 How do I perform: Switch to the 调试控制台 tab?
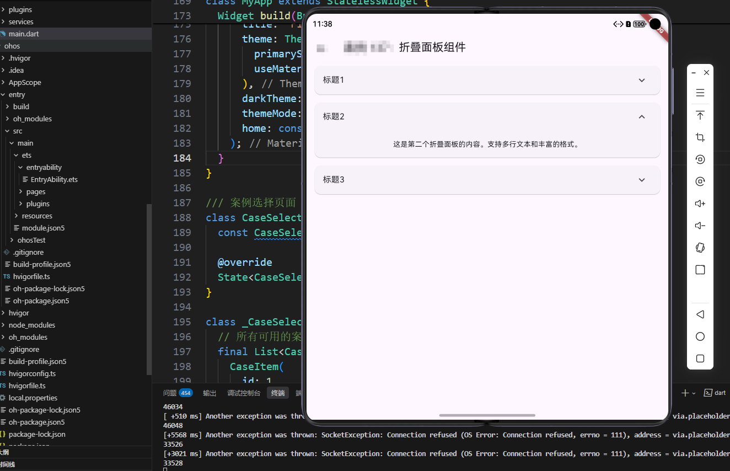point(244,393)
